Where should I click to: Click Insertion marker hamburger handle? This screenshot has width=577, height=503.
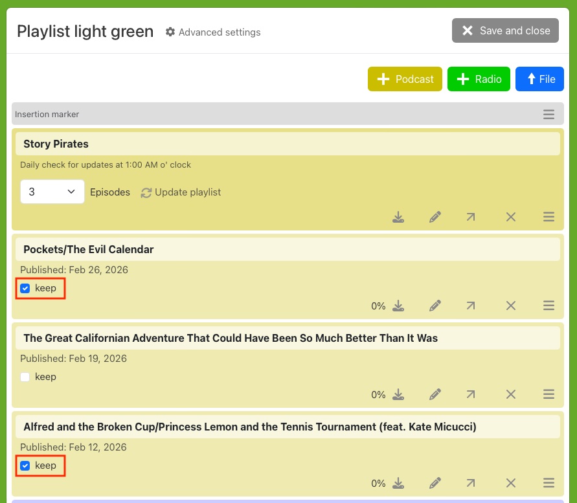click(549, 115)
